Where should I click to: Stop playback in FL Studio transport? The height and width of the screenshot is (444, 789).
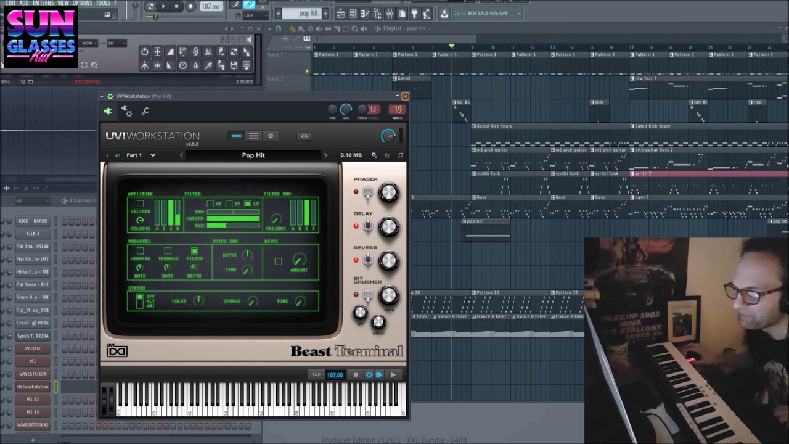(x=176, y=6)
